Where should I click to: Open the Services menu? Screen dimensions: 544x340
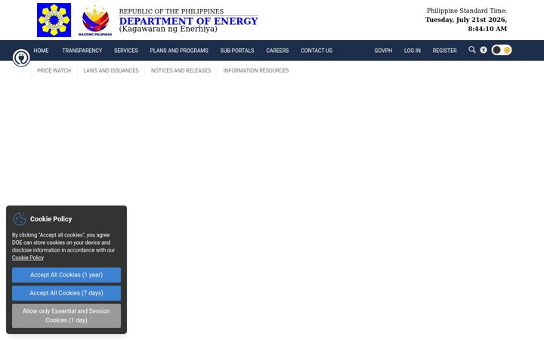[126, 51]
